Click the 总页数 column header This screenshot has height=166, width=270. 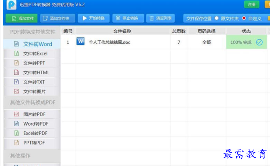pyautogui.click(x=179, y=31)
